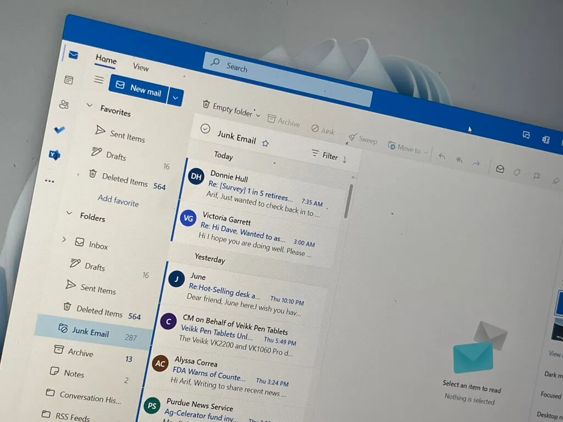Toggle the select all messages circle
Viewport: 563px width, 422px height.
point(205,129)
